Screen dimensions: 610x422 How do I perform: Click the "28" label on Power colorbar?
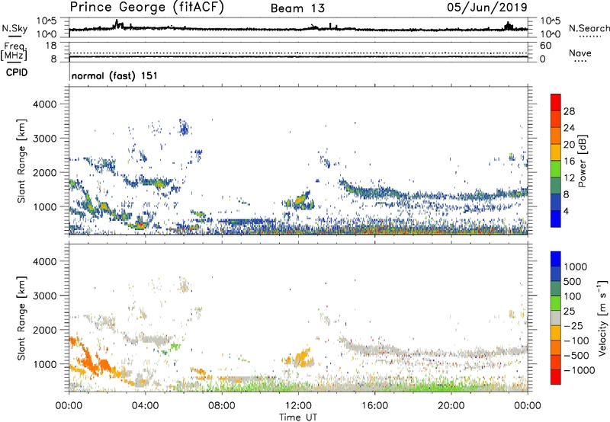coord(569,111)
